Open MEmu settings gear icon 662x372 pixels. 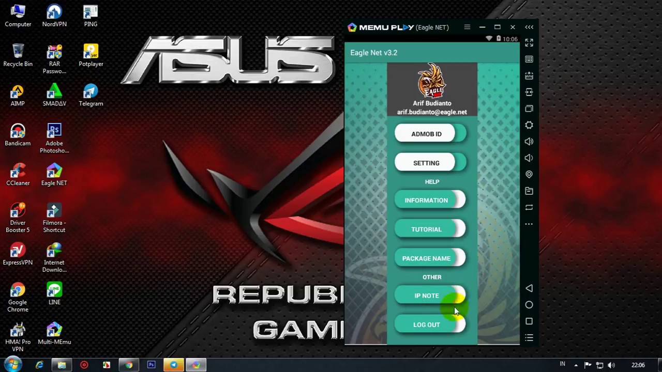[529, 125]
